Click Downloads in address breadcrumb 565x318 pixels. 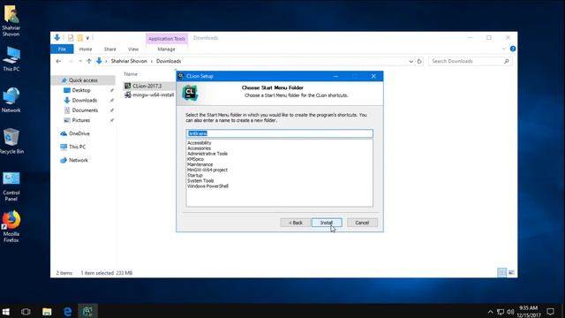(x=169, y=61)
